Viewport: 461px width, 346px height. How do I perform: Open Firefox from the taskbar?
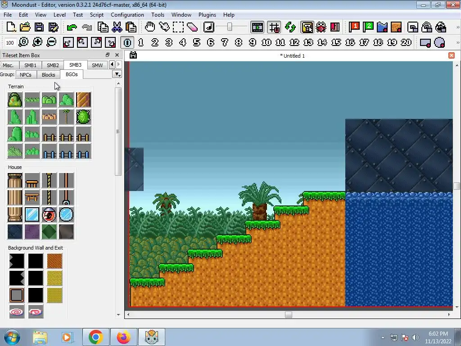123,337
